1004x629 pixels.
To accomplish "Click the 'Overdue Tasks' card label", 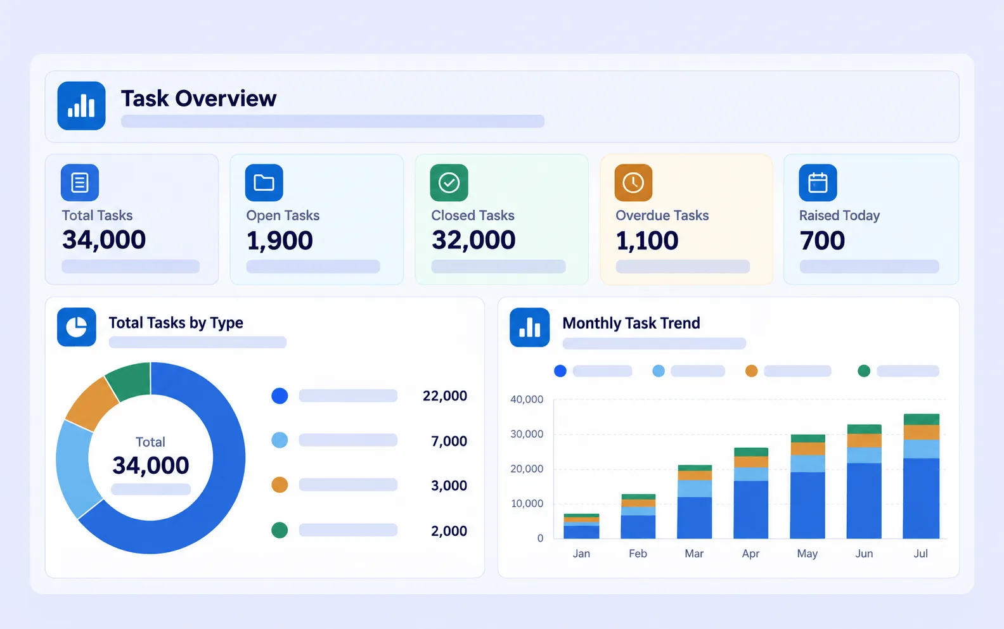I will (662, 215).
